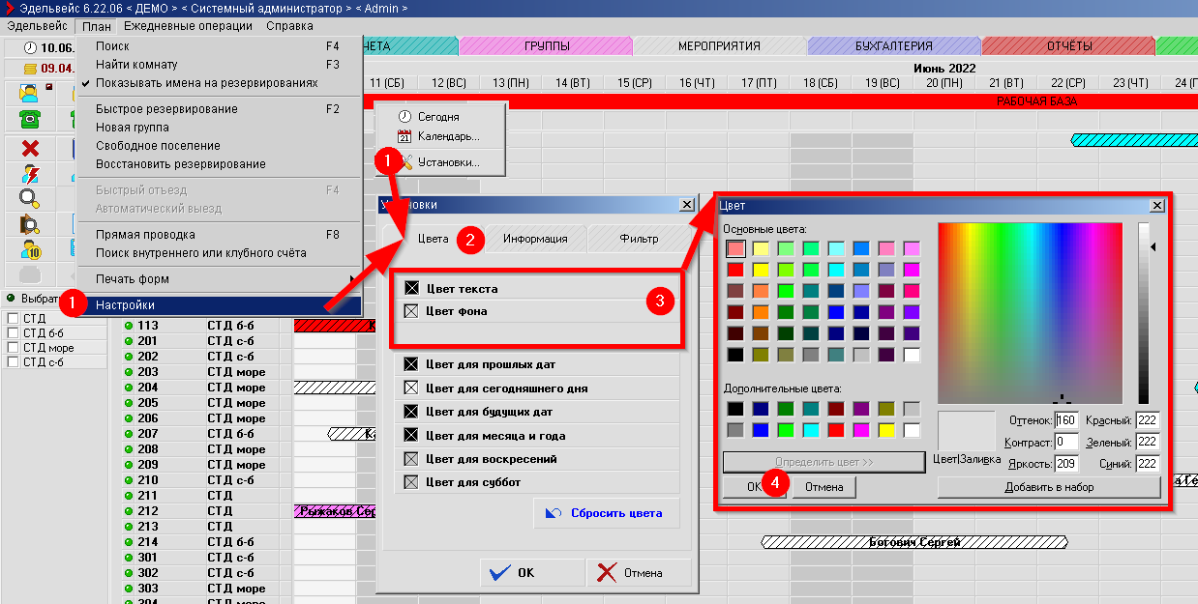1198x604 pixels.
Task: Click the guest with lightning bolt icon
Action: click(30, 174)
